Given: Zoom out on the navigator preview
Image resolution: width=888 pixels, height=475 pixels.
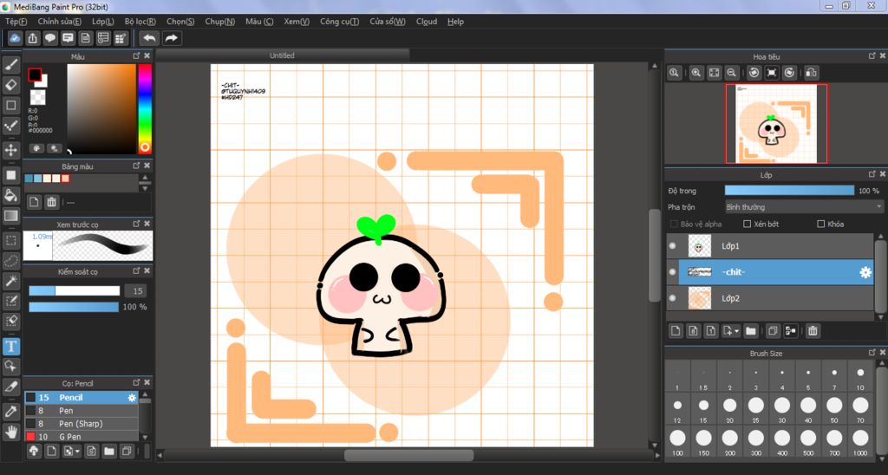Looking at the screenshot, I should (732, 73).
